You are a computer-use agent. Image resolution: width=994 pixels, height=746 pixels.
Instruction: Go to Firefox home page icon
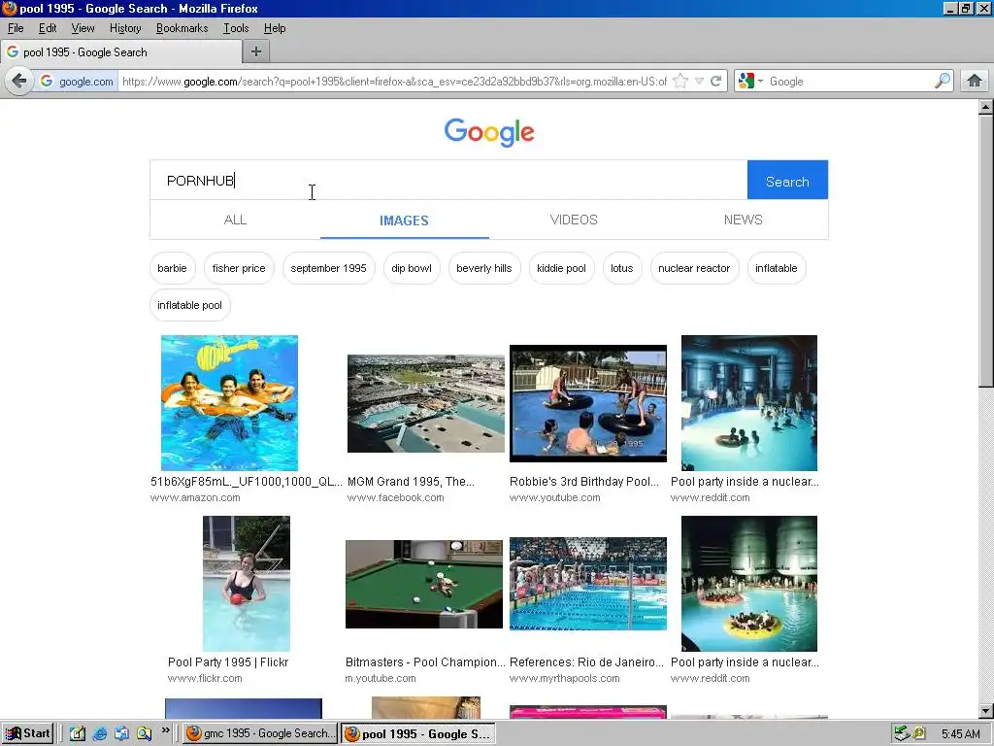tap(975, 82)
